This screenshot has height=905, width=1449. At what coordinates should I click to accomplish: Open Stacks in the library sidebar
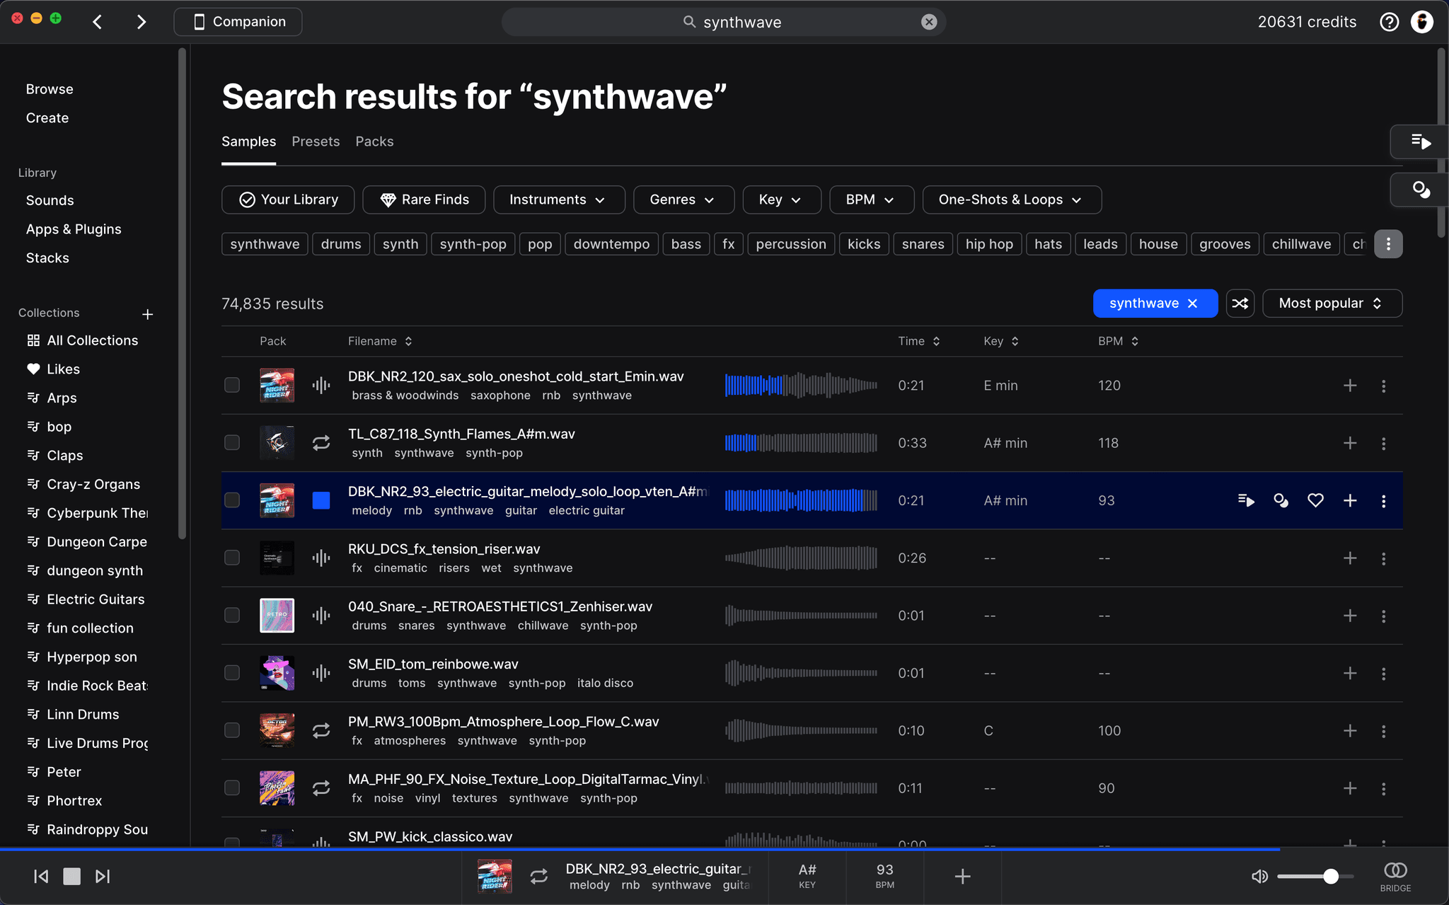click(47, 258)
